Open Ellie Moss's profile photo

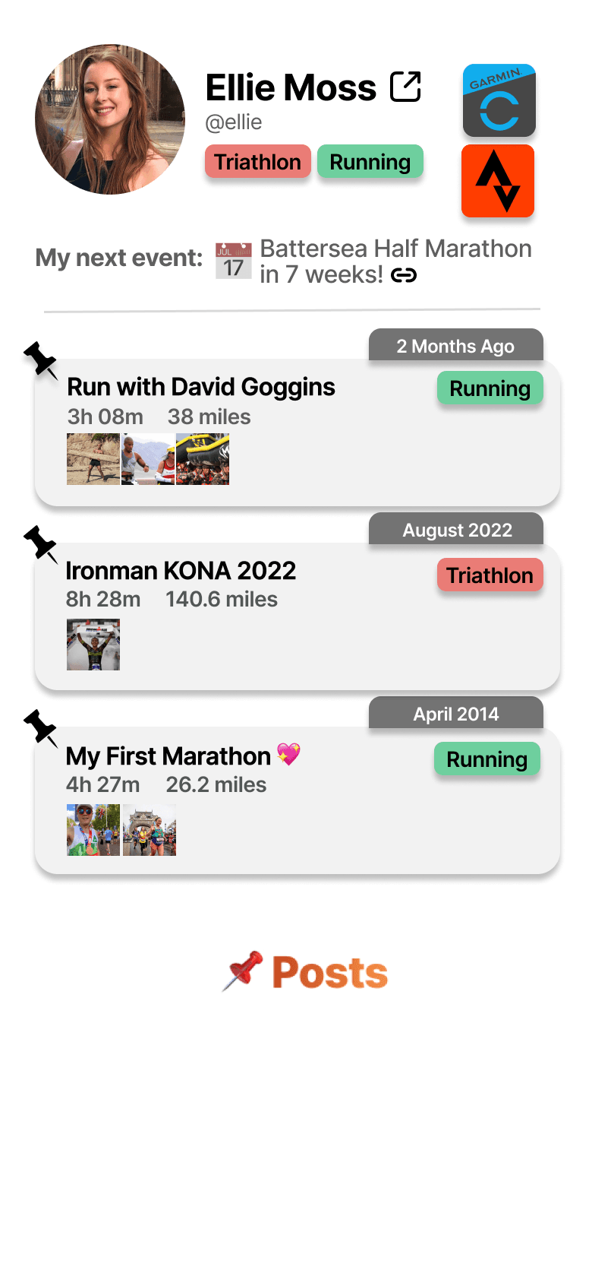110,119
